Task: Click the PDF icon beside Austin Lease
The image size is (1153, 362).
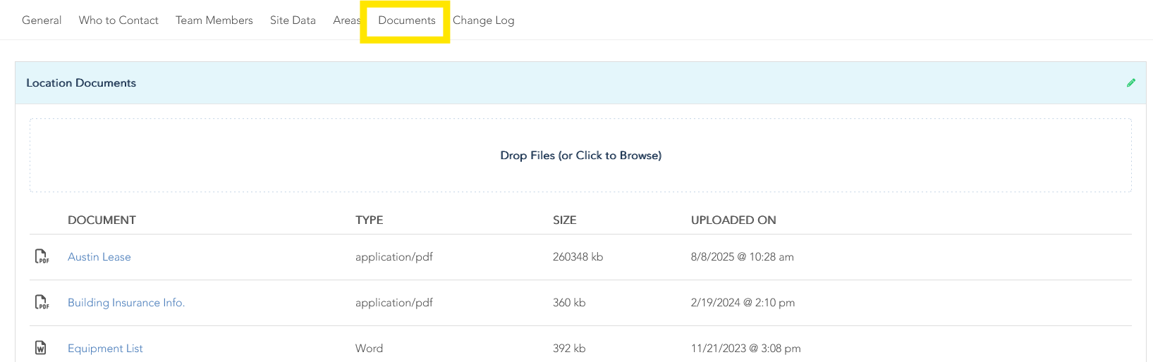Action: pyautogui.click(x=42, y=256)
